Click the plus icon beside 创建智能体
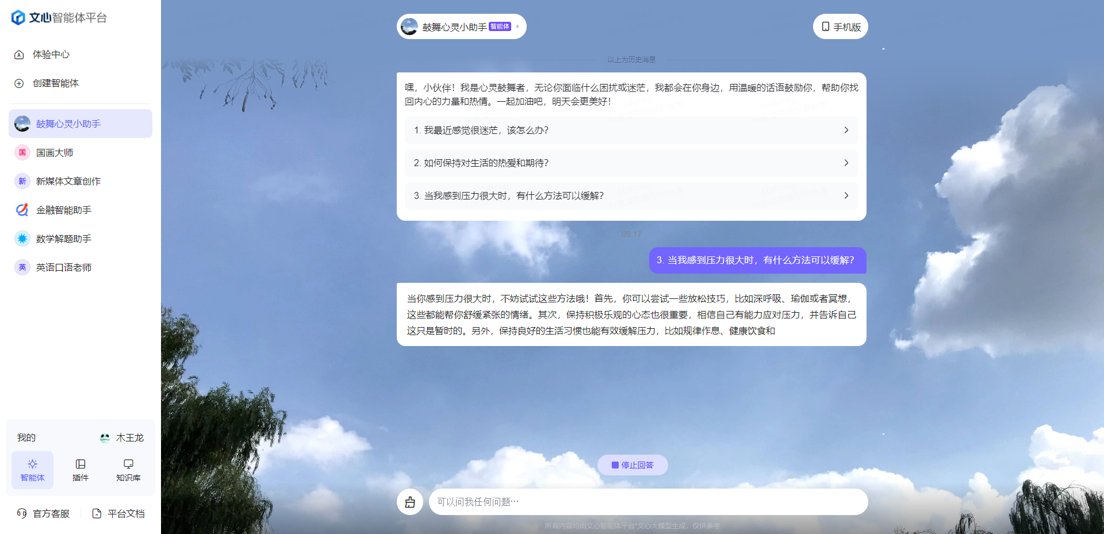 19,83
